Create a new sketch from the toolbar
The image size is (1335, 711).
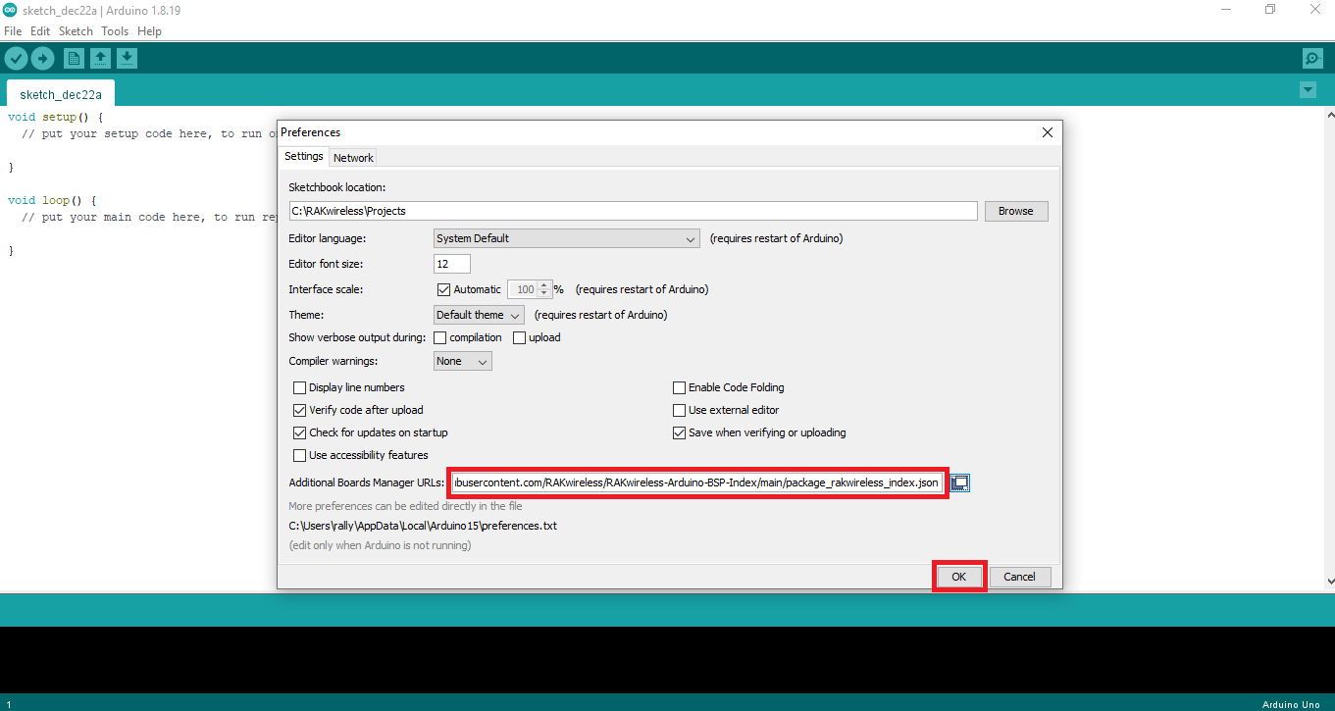pyautogui.click(x=74, y=58)
